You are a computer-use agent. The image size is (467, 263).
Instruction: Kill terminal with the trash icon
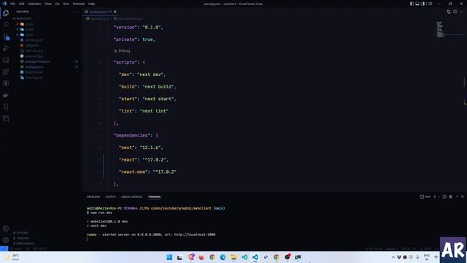[451, 197]
